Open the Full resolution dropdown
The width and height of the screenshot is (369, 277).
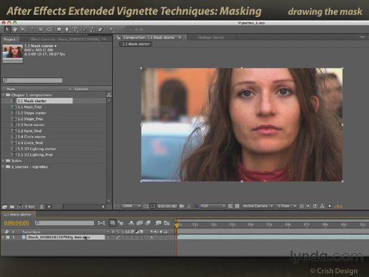coord(213,206)
